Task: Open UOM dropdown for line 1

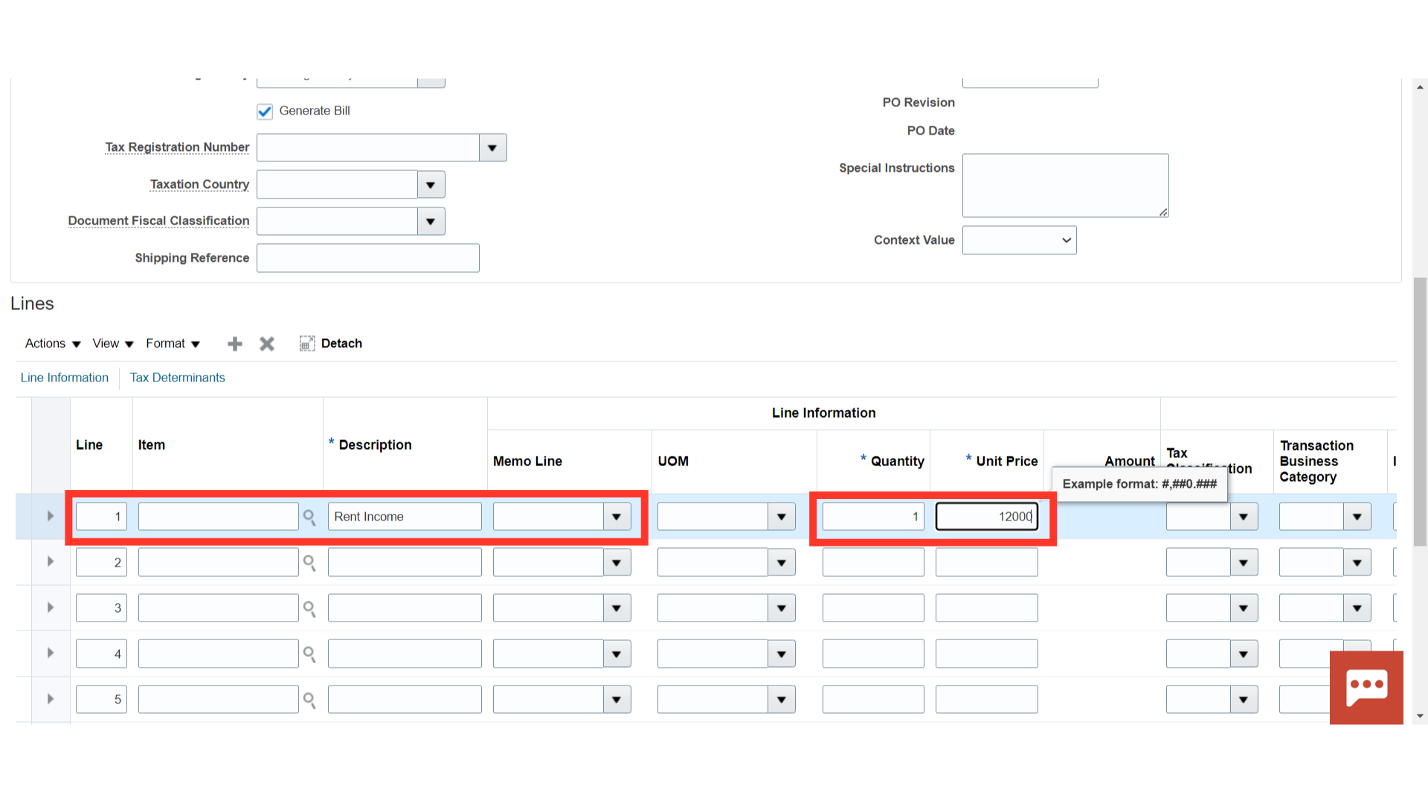Action: (x=782, y=517)
